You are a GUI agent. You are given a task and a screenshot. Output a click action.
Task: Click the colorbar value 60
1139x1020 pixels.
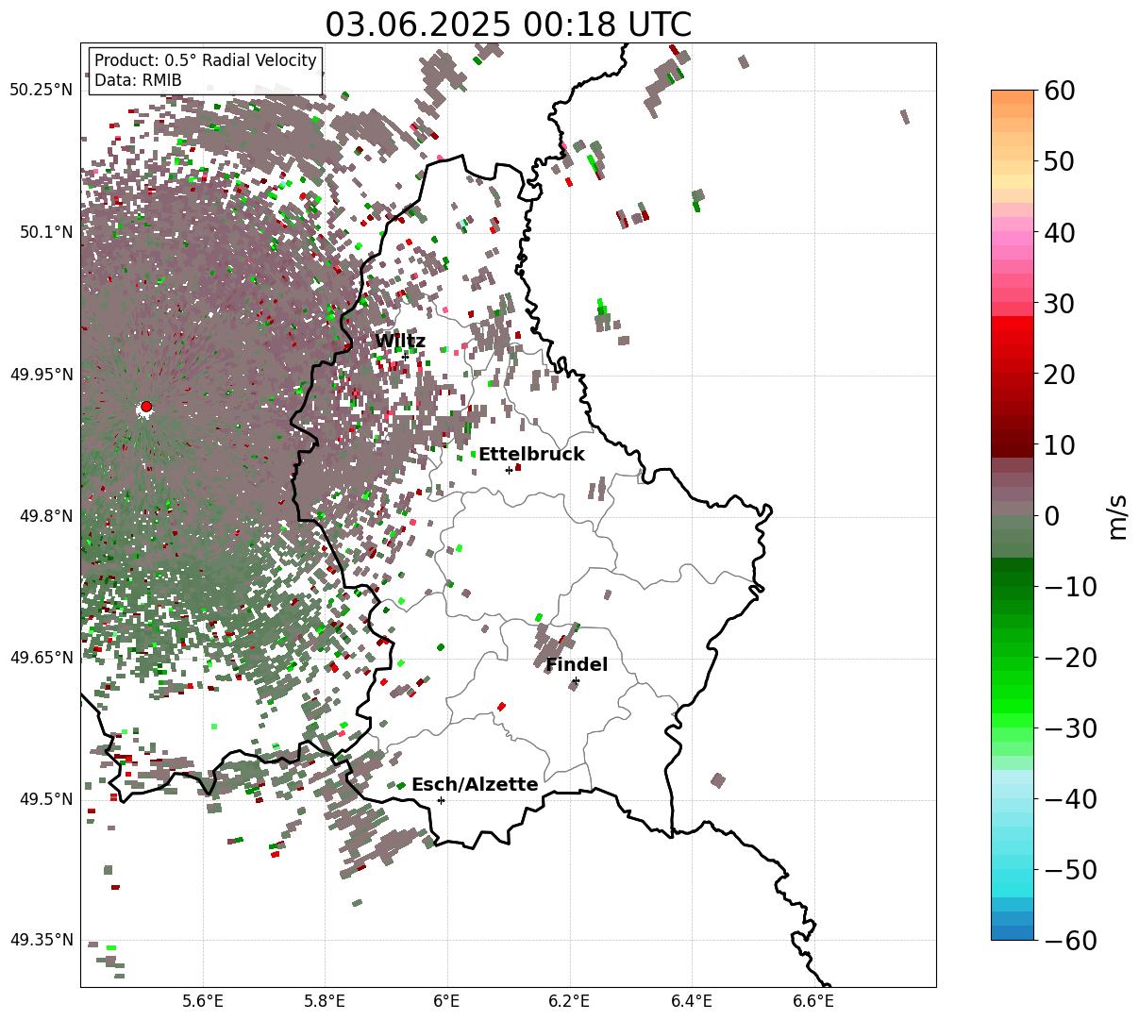pyautogui.click(x=1061, y=91)
